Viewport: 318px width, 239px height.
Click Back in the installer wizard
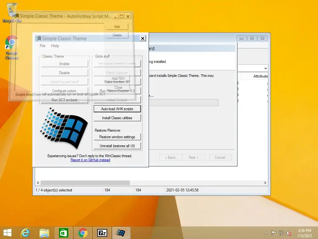170,157
